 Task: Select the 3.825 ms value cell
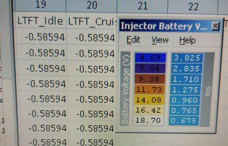tap(187, 58)
